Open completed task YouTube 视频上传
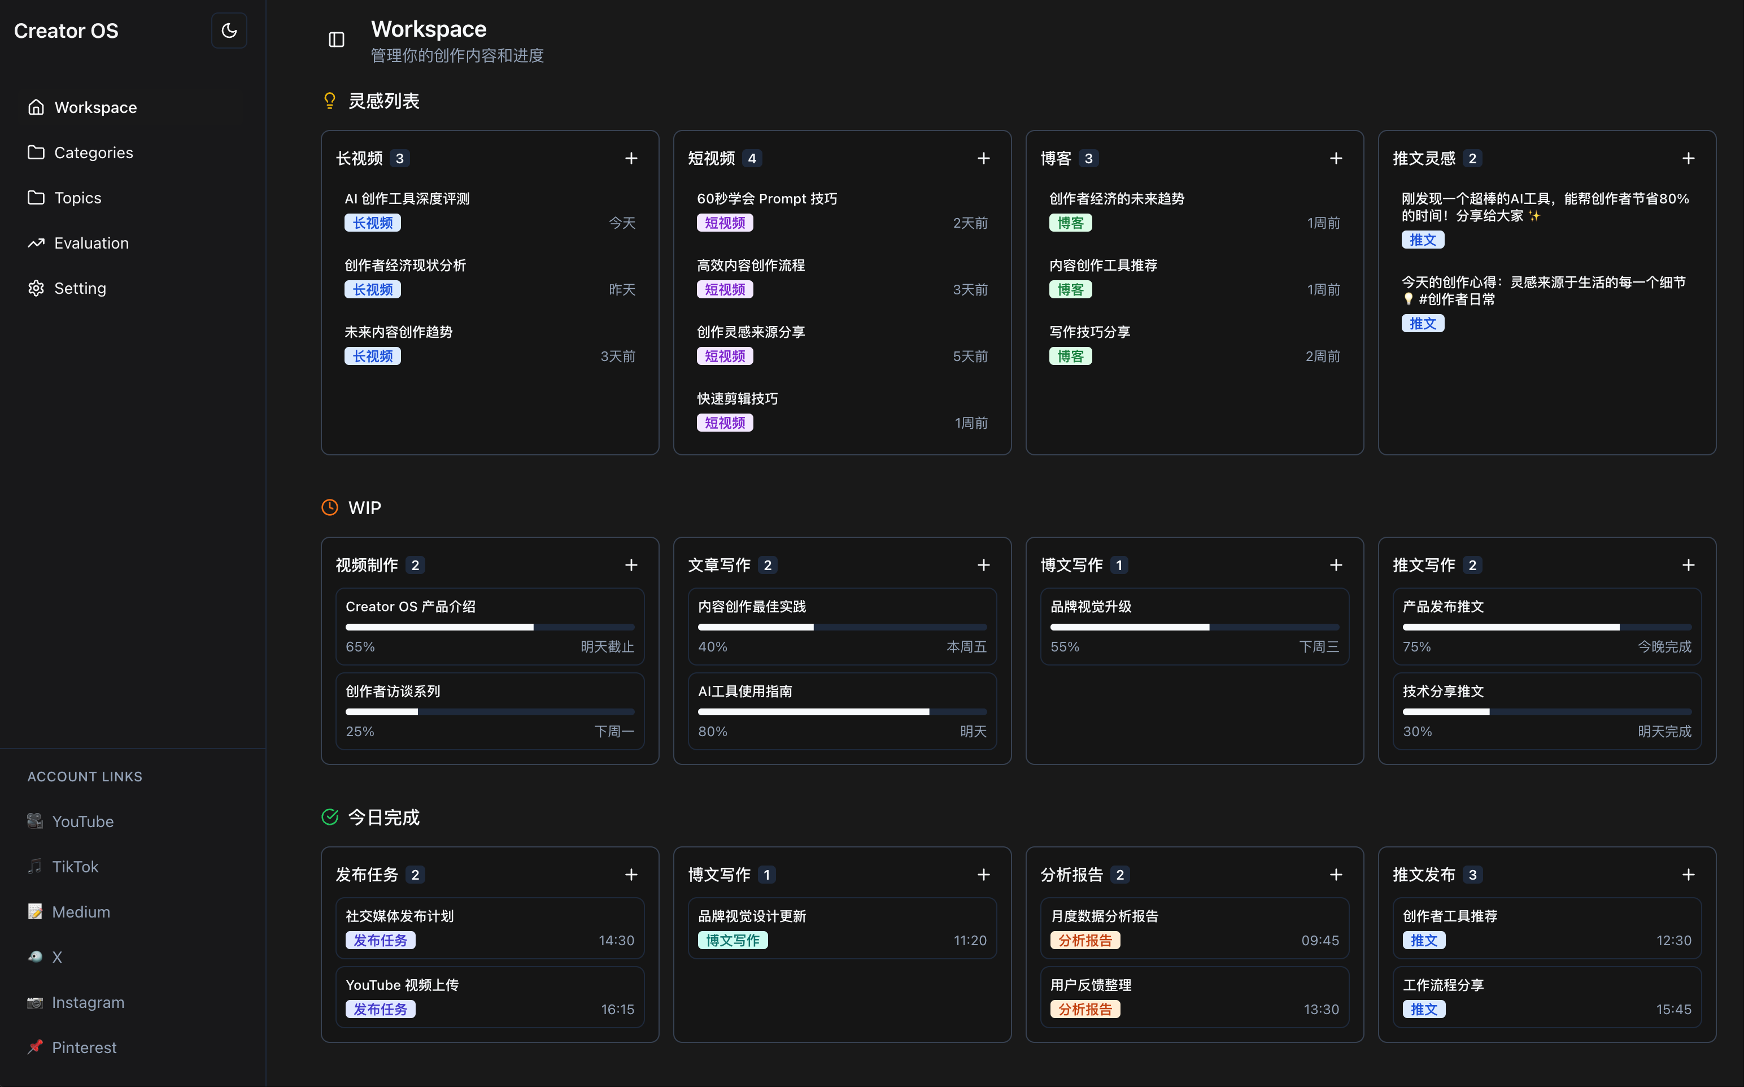 tap(490, 997)
